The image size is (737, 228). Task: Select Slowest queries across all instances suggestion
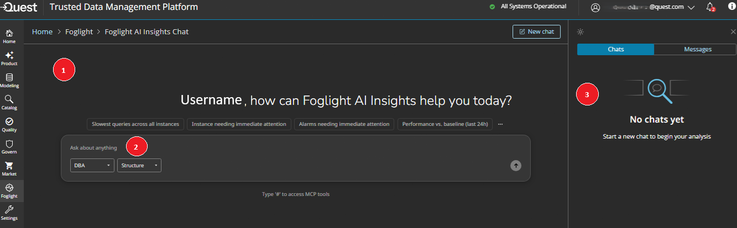point(135,124)
